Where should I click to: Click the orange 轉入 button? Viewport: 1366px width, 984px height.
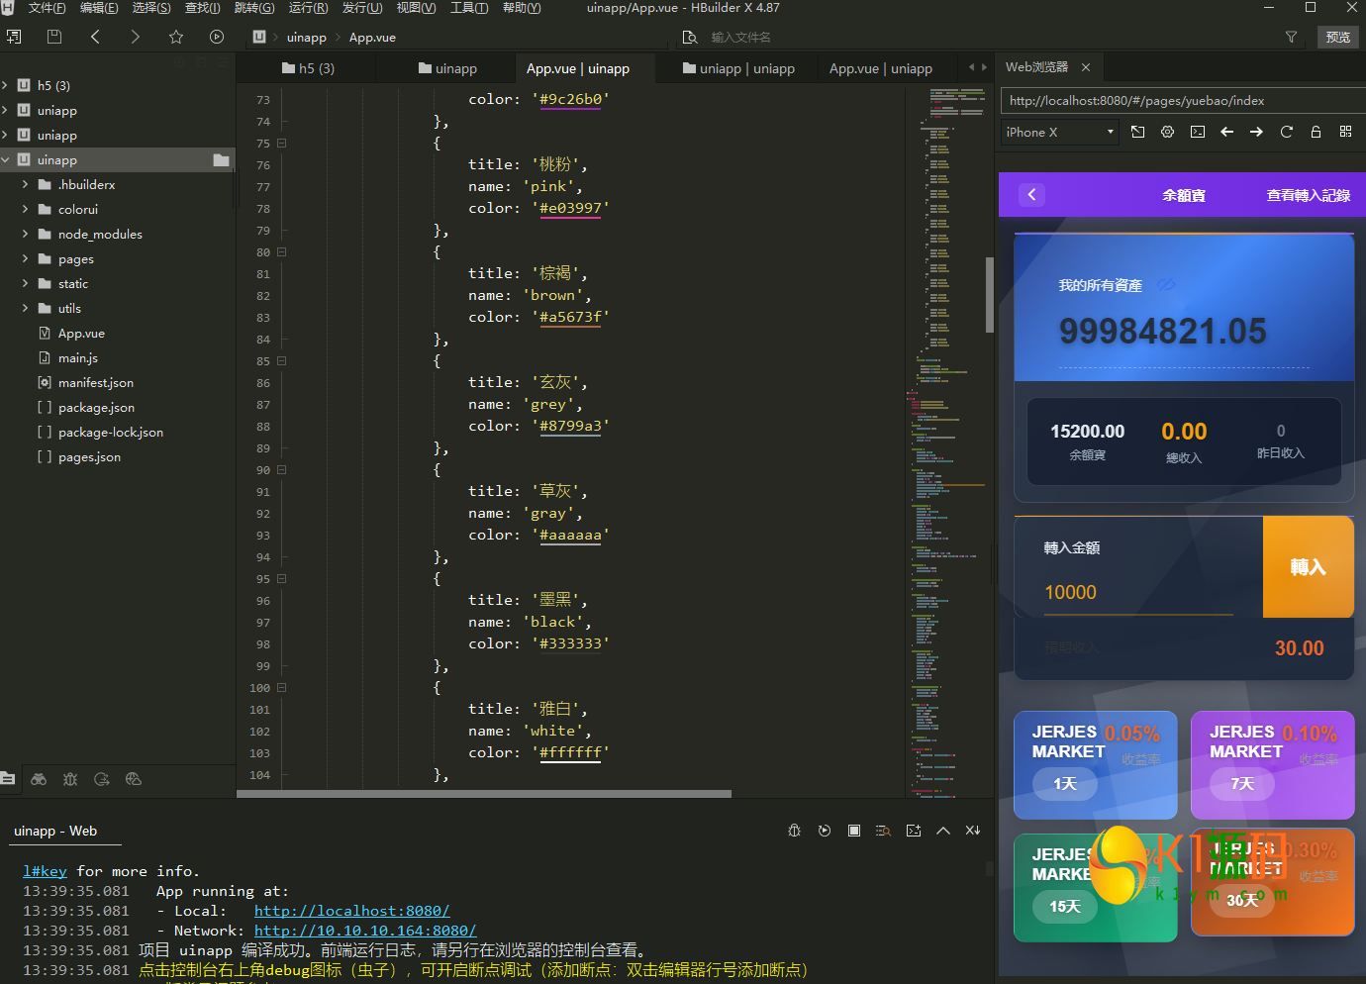click(1308, 566)
